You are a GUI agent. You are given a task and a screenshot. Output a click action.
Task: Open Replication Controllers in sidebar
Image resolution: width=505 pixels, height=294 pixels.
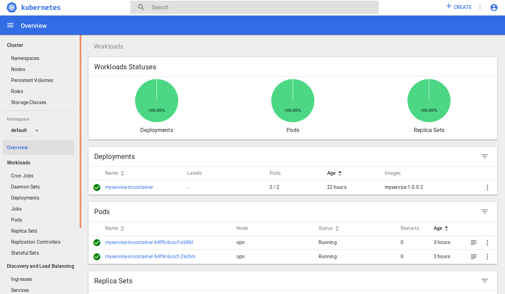click(x=36, y=242)
